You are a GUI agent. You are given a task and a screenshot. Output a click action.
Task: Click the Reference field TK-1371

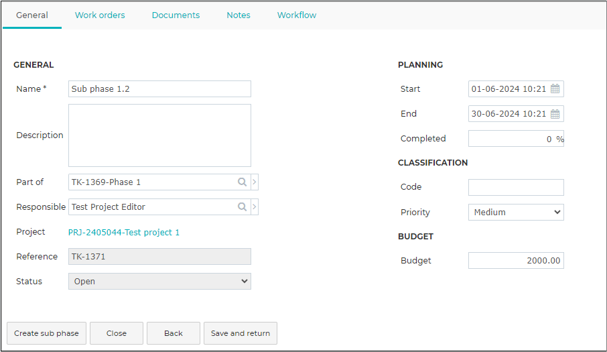tap(159, 256)
